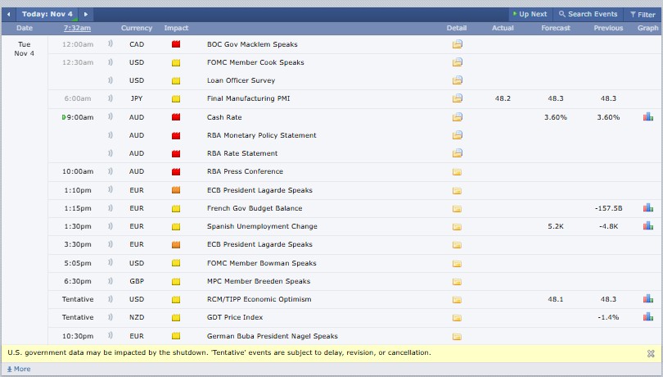This screenshot has width=663, height=377.
Task: Show graph for French Gov Budget Balance
Action: pyautogui.click(x=647, y=208)
